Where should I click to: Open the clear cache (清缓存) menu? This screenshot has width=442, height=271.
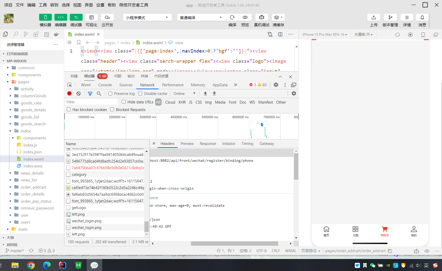[x=278, y=17]
